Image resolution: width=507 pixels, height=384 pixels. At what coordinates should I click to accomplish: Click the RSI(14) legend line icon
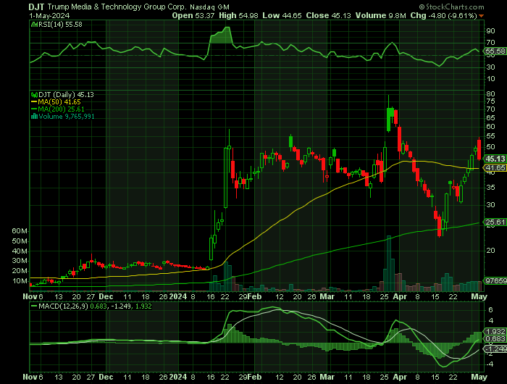(x=33, y=25)
